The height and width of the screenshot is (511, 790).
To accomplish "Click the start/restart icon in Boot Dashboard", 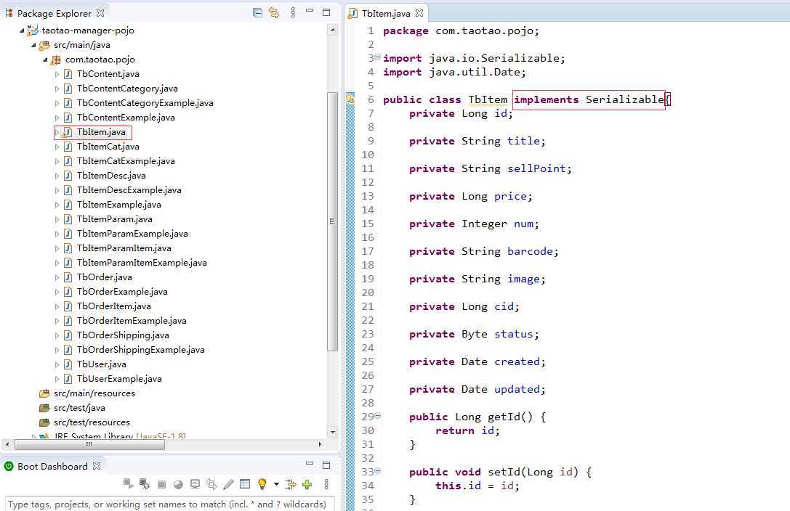I will [x=128, y=484].
